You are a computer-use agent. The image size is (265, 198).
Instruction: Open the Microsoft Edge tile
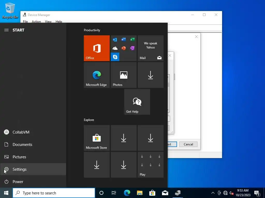(x=97, y=75)
